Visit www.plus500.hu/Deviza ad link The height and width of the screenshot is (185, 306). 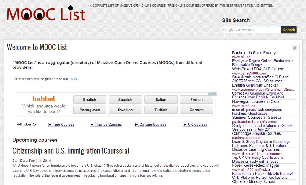tap(251, 170)
